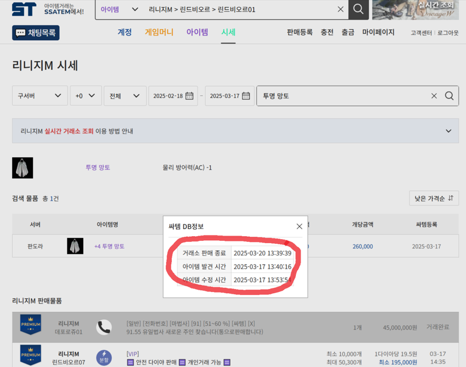Viewport: 466px width, 367px height.
Task: Click the 2025-03-20 13:39:39 sale end value
Action: pyautogui.click(x=263, y=253)
